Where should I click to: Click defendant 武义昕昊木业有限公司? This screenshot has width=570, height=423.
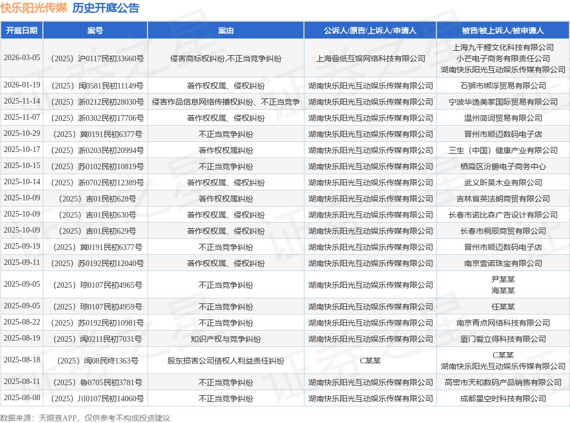(x=503, y=183)
